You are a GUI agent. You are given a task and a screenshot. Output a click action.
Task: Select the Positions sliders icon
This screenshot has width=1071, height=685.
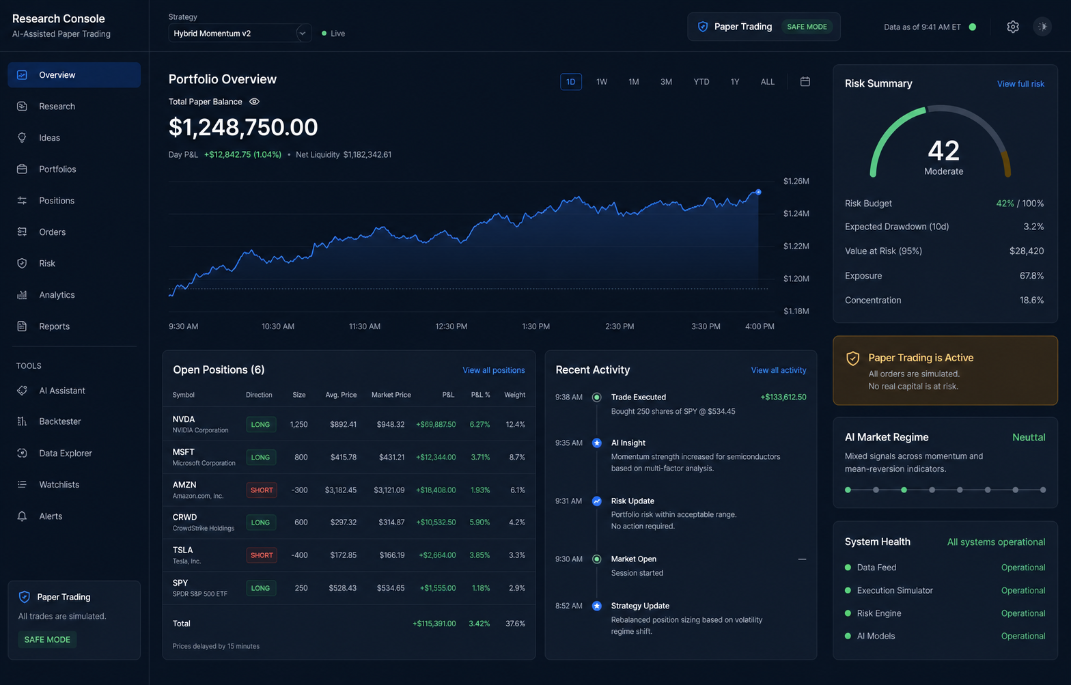22,201
